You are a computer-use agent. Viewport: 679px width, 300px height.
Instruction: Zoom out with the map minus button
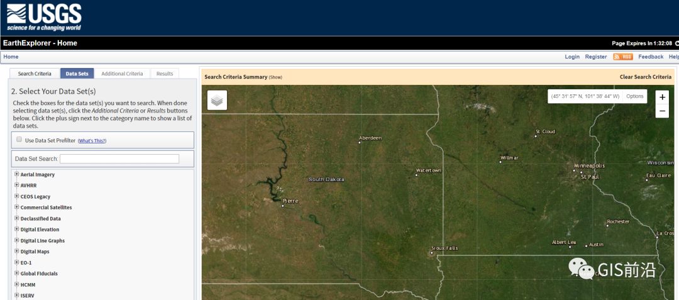pos(662,111)
